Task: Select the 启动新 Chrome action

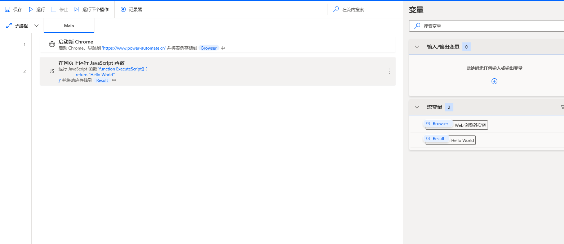Action: coord(218,45)
